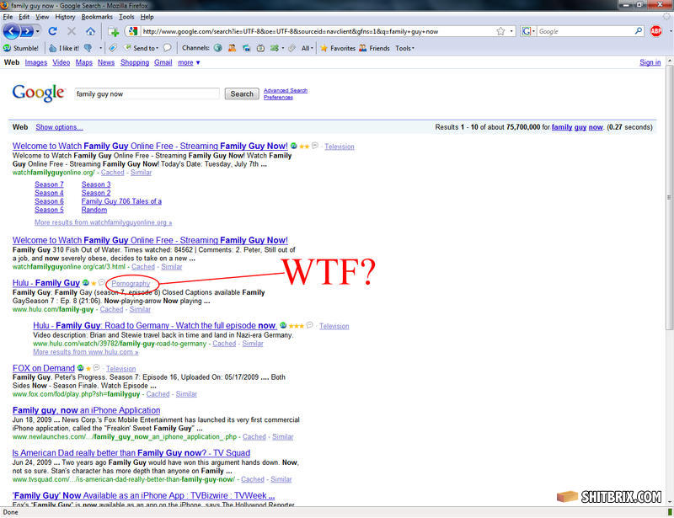Click the green globe icon beside first result
This screenshot has width=674, height=518.
click(x=293, y=146)
